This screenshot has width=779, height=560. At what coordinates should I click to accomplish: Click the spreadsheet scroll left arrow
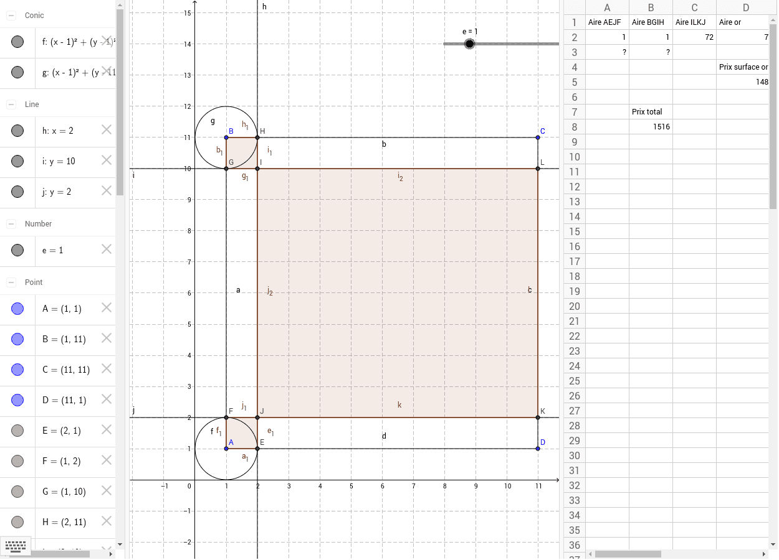pos(590,554)
